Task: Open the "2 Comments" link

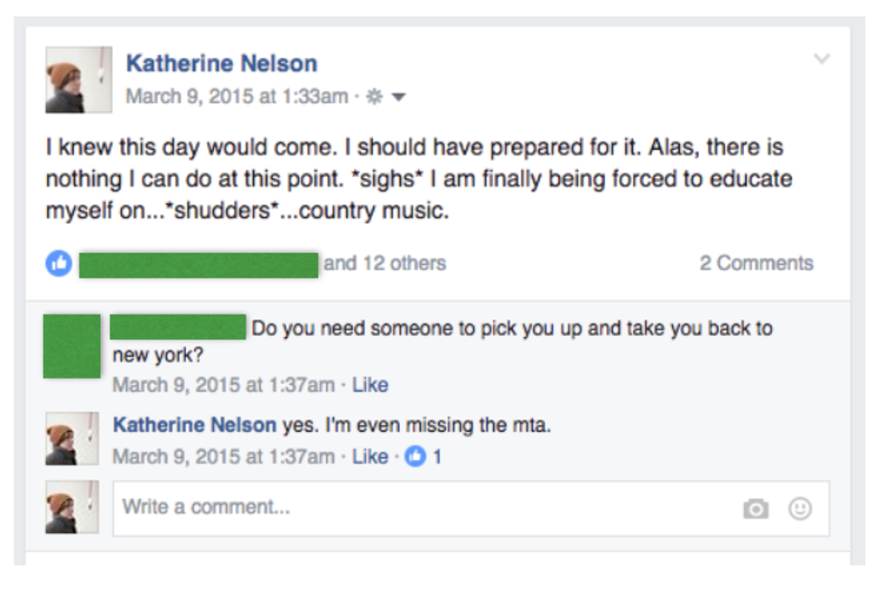Action: (756, 264)
